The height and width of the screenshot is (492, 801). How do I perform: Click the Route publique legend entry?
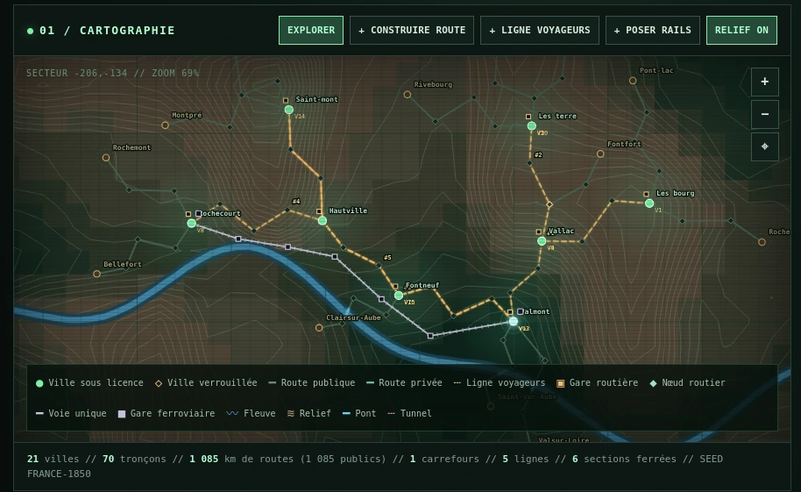point(312,382)
